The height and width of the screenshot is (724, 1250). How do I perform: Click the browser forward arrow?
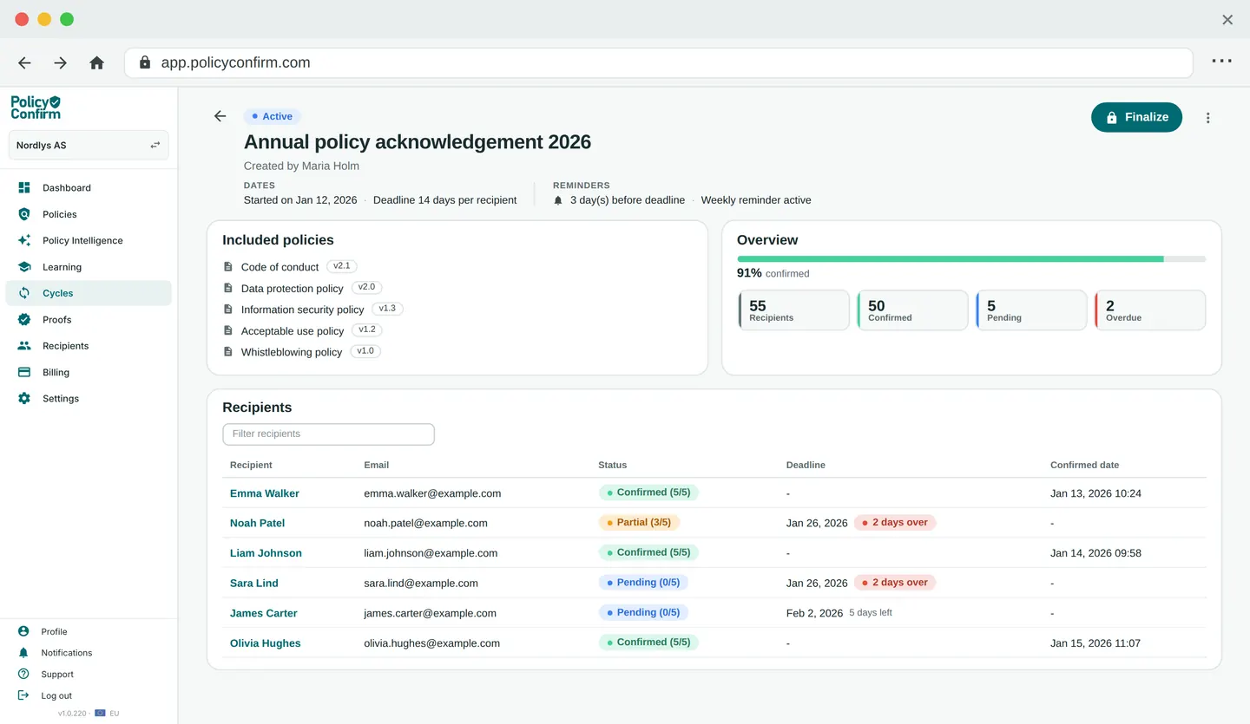pos(61,62)
